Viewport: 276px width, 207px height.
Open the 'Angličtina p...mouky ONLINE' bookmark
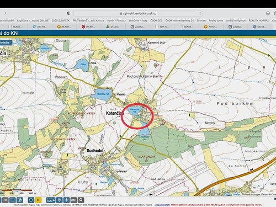point(33,20)
